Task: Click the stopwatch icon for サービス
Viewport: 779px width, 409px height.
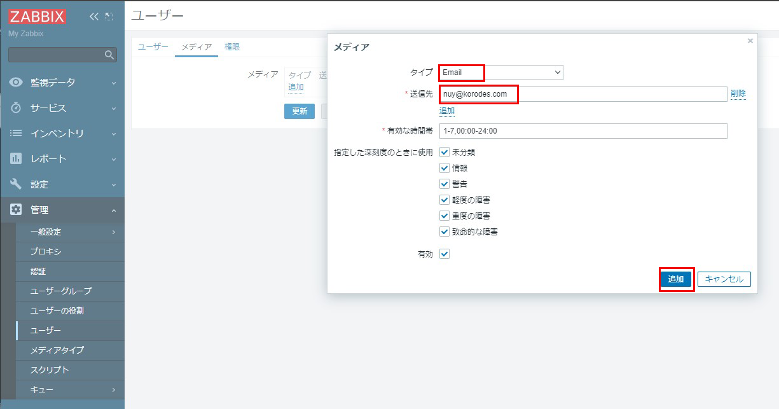Action: (x=16, y=108)
